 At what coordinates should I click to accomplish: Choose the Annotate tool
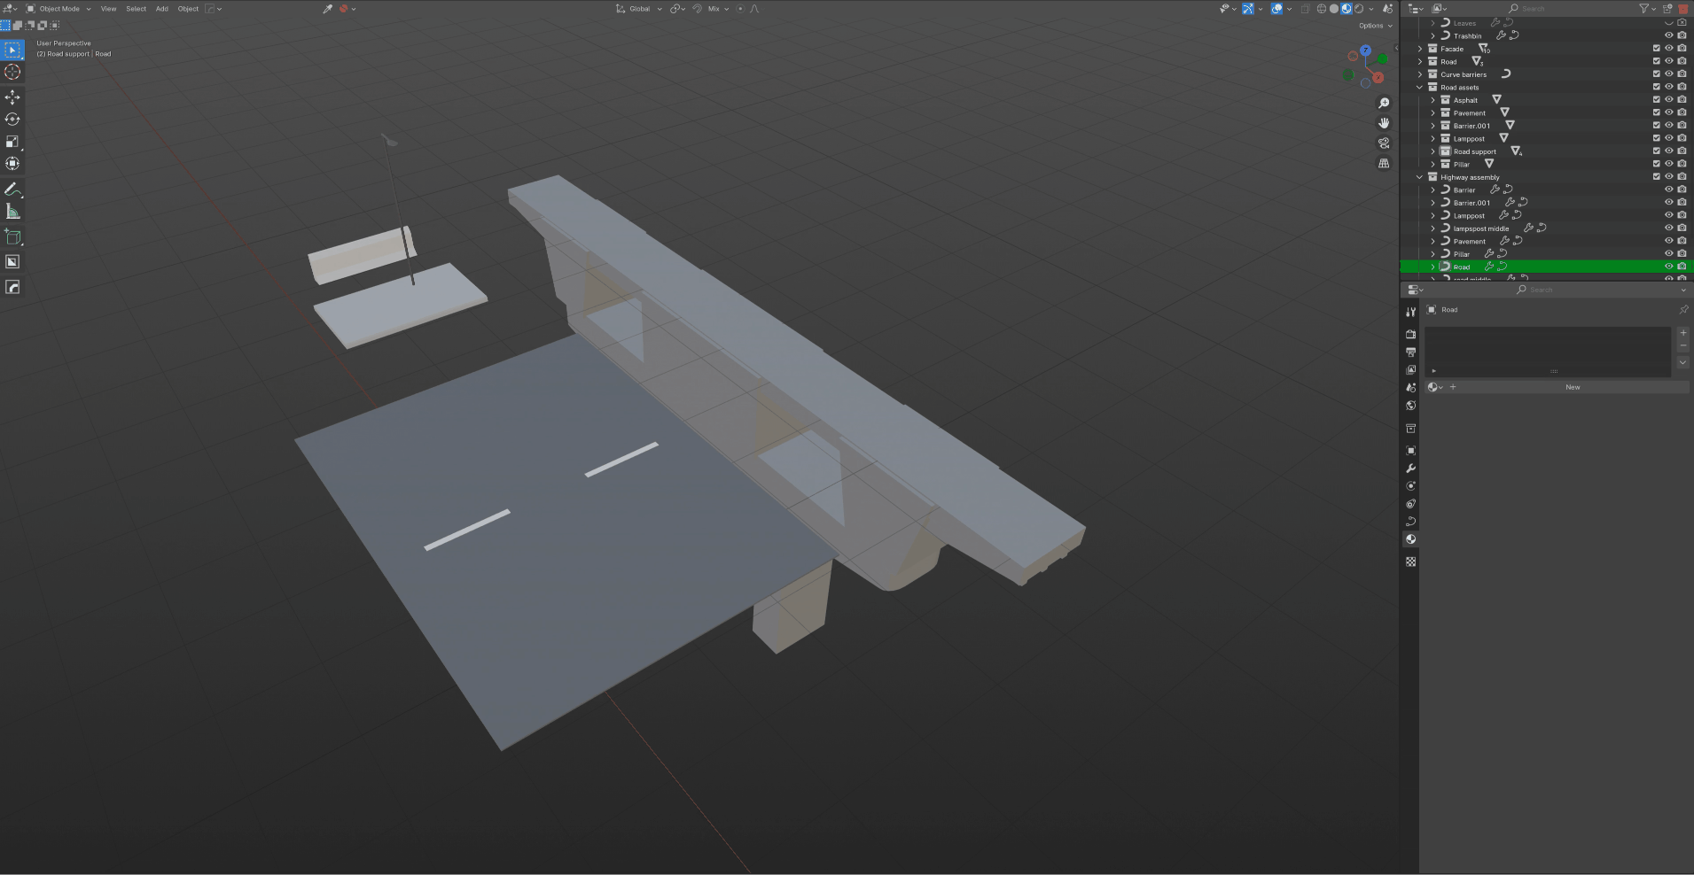12,190
